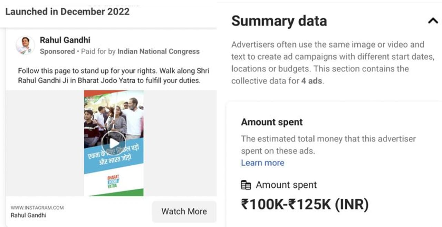Viewport: 442px width, 227px height.
Task: Click the bold '4 ads' text
Action: click(x=313, y=81)
